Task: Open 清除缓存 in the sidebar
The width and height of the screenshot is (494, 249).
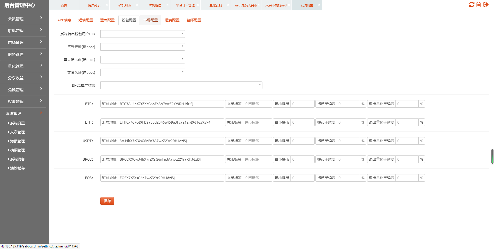Action: (17, 168)
